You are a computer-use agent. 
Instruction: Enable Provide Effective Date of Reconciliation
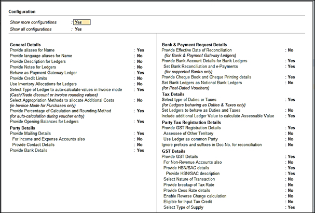pyautogui.click(x=291, y=50)
